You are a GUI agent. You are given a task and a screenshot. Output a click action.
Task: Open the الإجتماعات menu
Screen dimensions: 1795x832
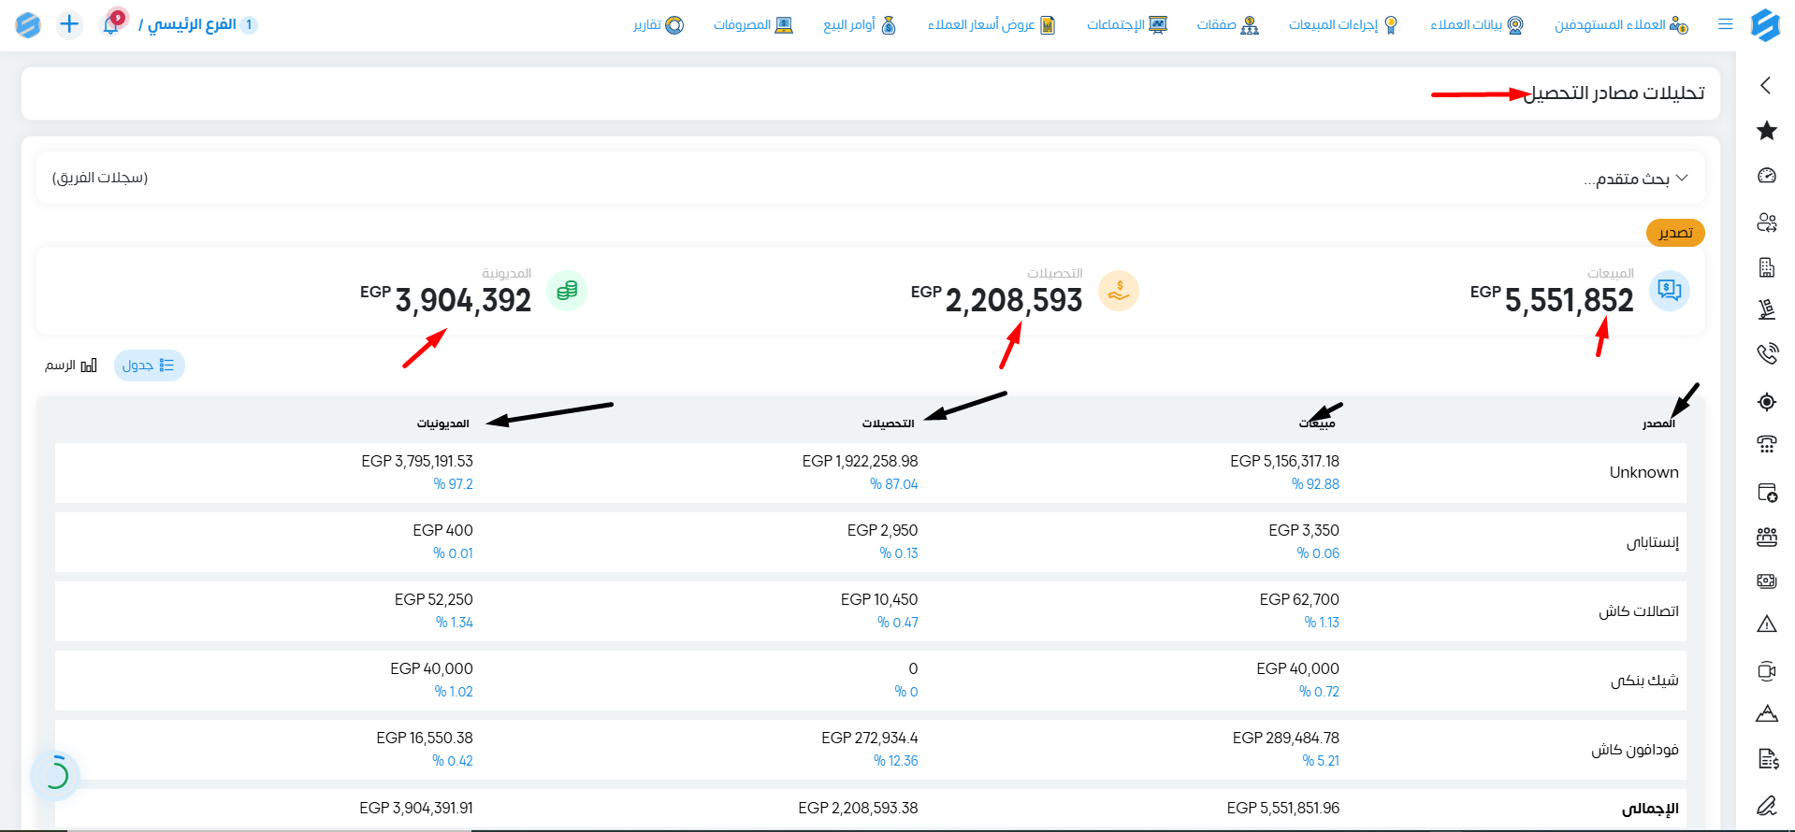click(1127, 25)
